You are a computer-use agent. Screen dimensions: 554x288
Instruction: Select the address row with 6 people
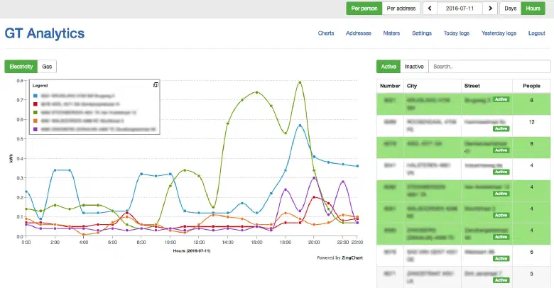[464, 255]
